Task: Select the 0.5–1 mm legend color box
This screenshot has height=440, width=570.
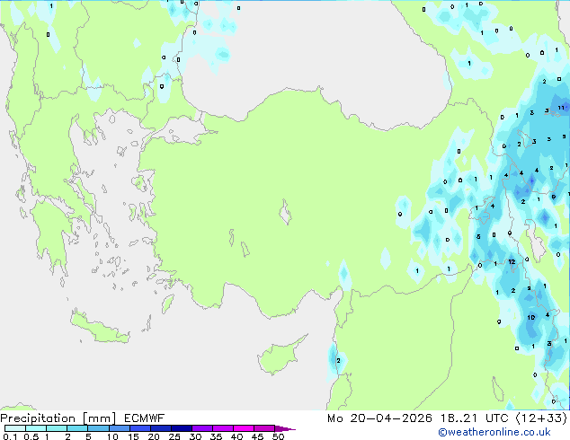Action: pyautogui.click(x=36, y=428)
